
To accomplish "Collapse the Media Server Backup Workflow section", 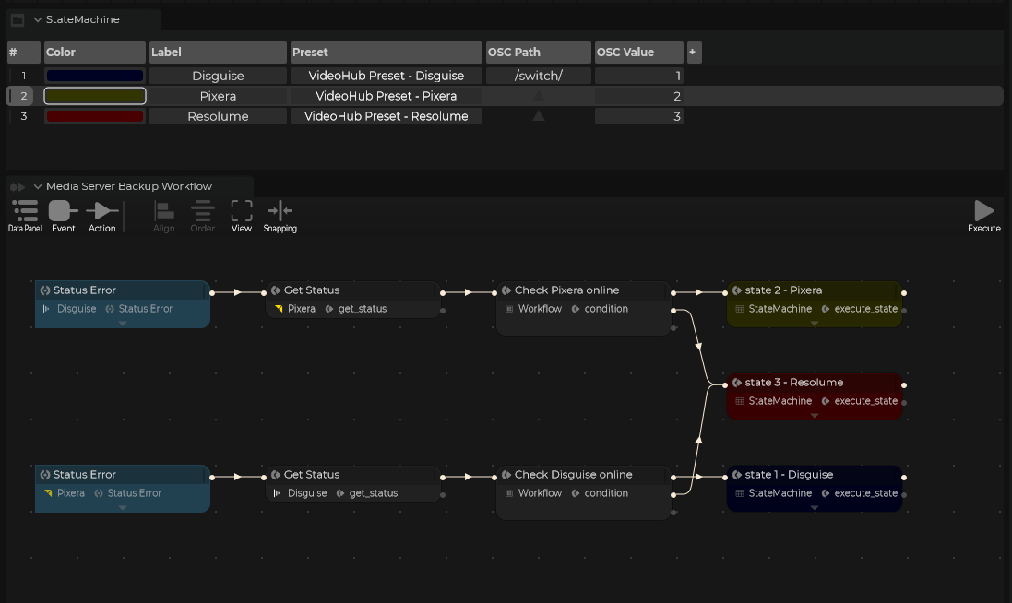I will click(38, 186).
